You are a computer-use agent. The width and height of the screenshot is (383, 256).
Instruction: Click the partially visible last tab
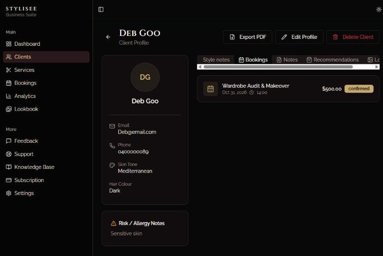point(374,60)
